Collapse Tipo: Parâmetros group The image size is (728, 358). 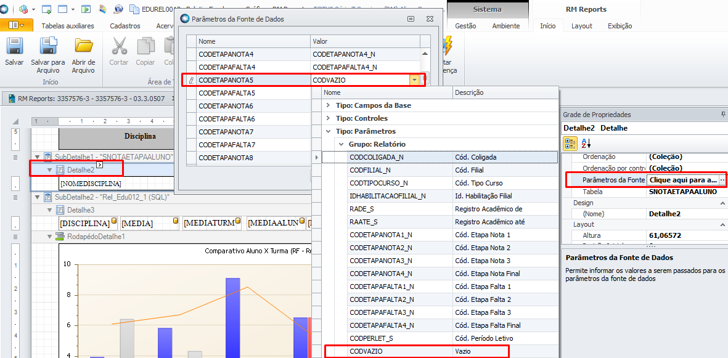coord(329,131)
